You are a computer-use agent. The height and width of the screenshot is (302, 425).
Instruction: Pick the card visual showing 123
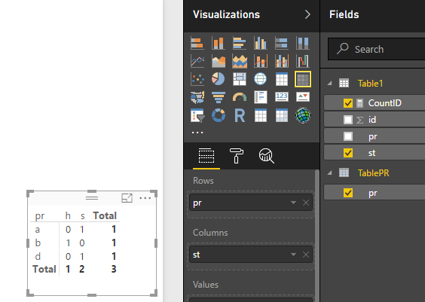coord(282,96)
